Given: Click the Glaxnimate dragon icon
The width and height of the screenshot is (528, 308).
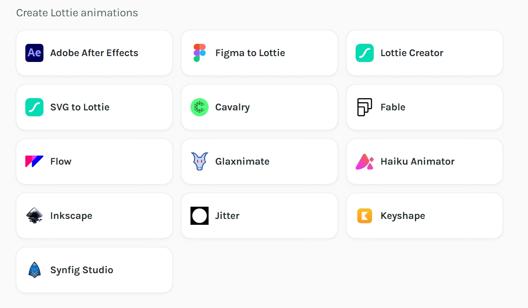Looking at the screenshot, I should pos(200,161).
